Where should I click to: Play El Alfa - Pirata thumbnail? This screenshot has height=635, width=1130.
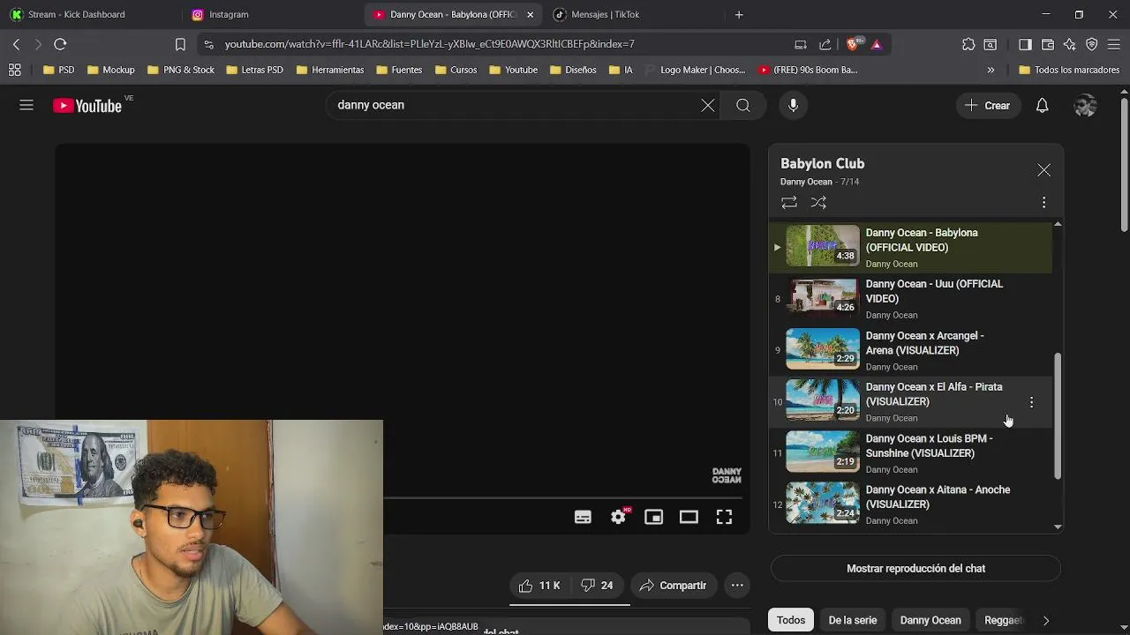tap(823, 400)
